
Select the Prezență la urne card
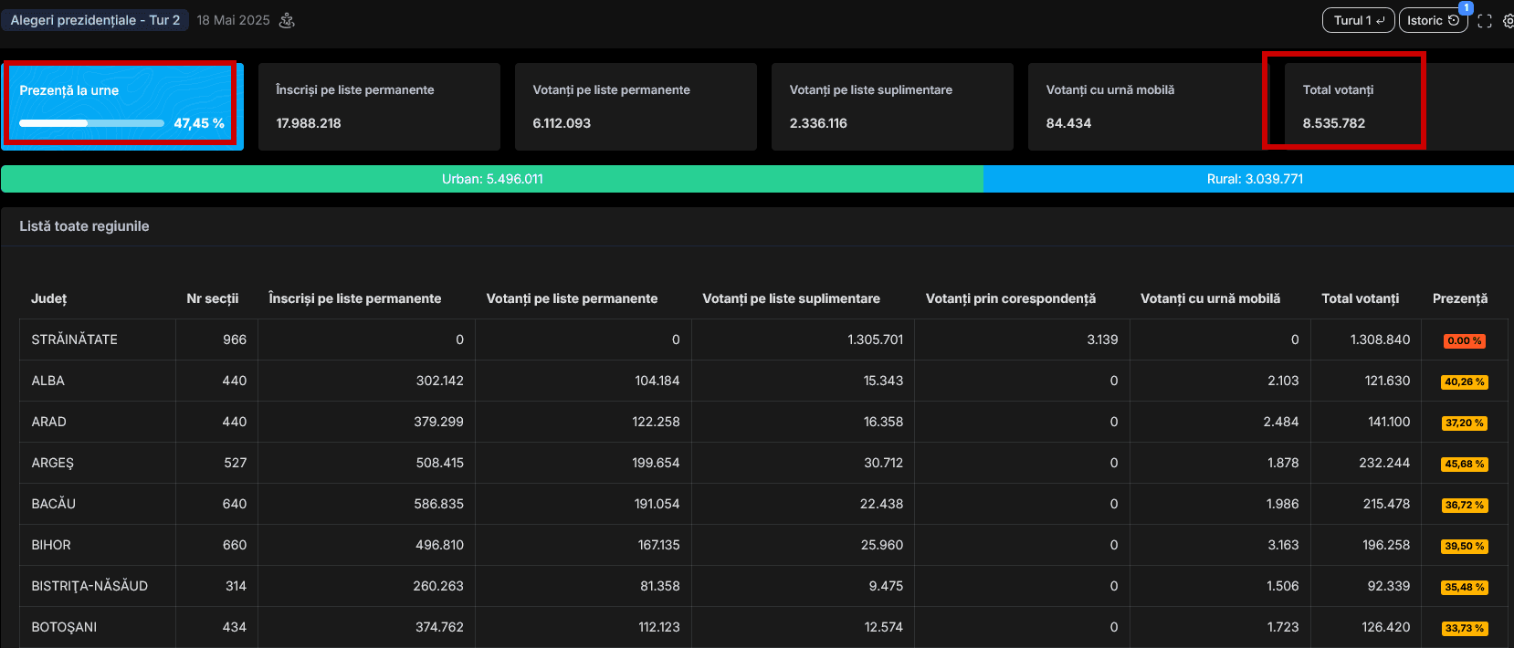[x=121, y=106]
